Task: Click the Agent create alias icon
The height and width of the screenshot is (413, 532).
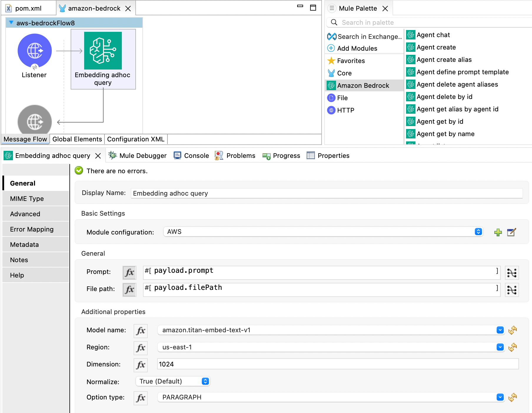Action: [x=411, y=60]
